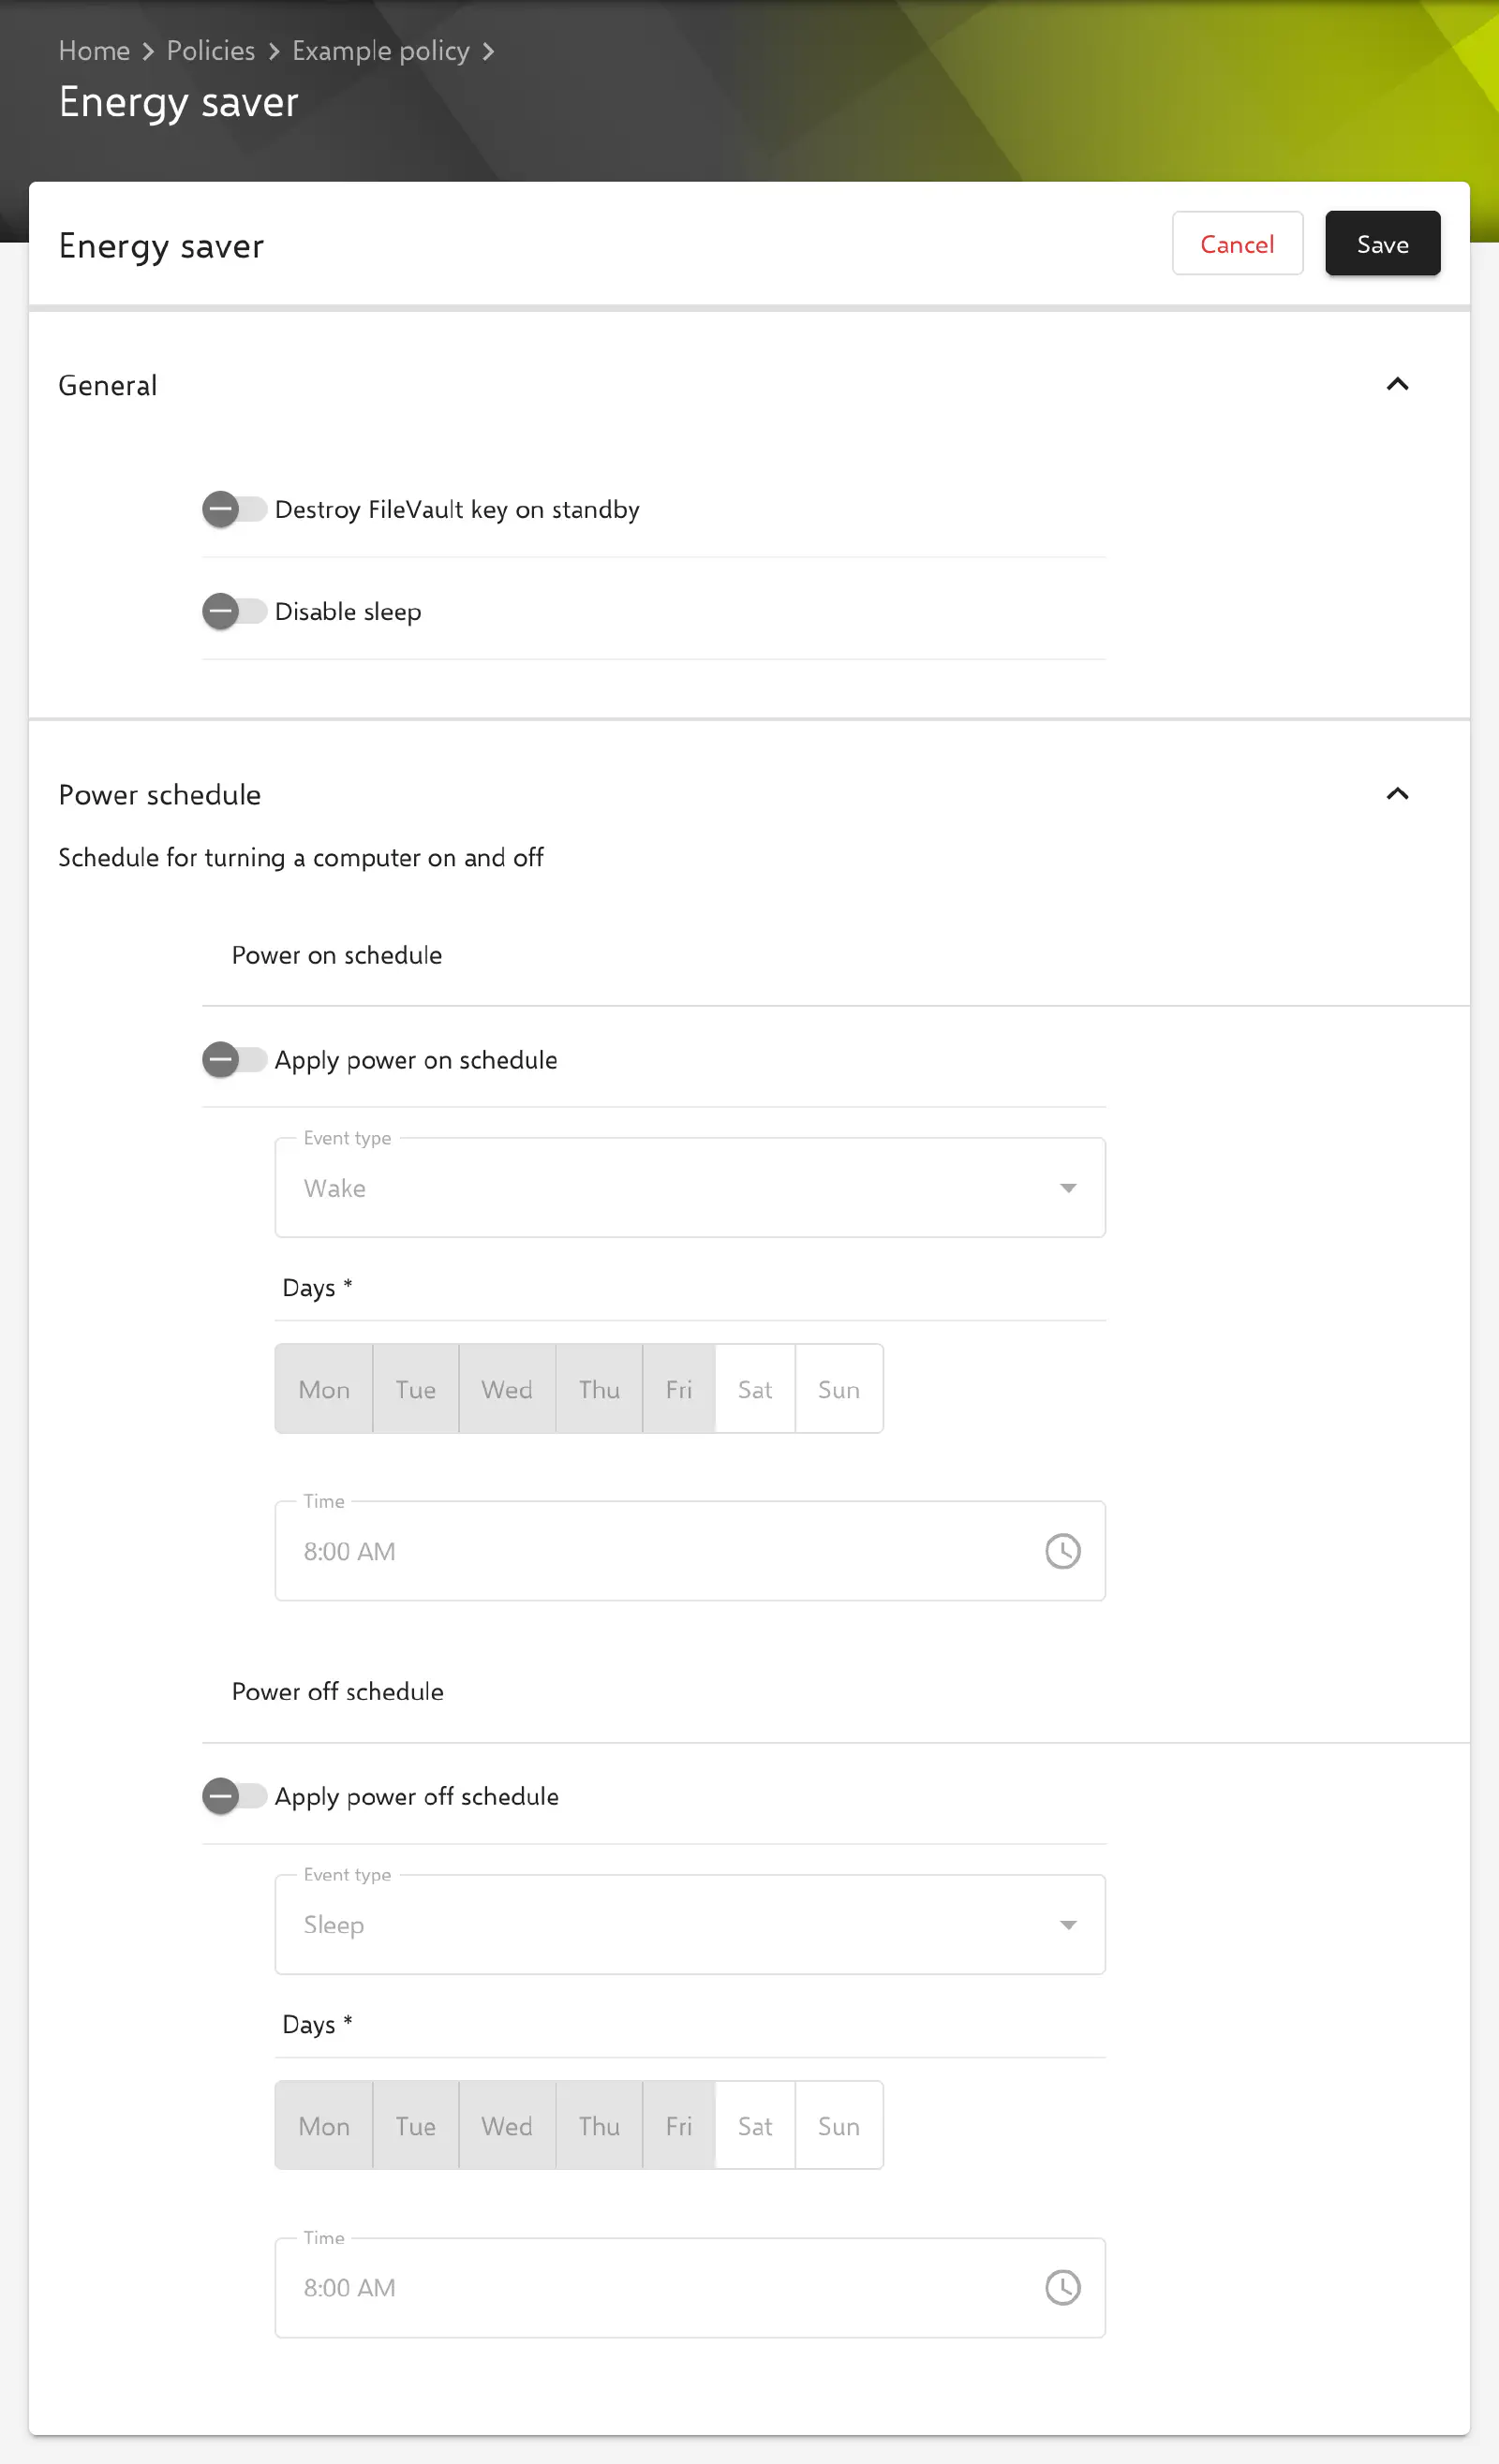This screenshot has height=2464, width=1499.
Task: Enable Apply power on schedule
Action: (234, 1059)
